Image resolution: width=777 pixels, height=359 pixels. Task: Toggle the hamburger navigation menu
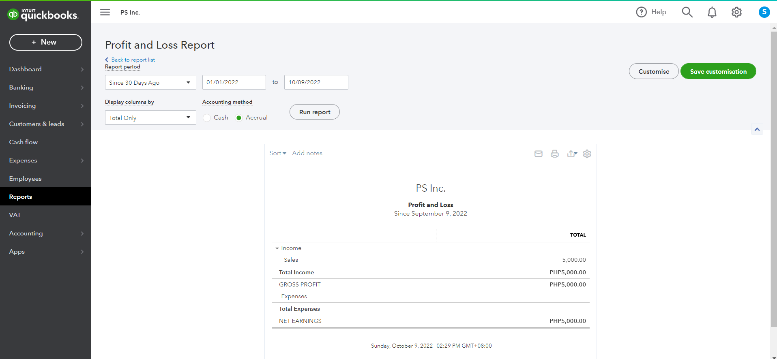point(105,12)
